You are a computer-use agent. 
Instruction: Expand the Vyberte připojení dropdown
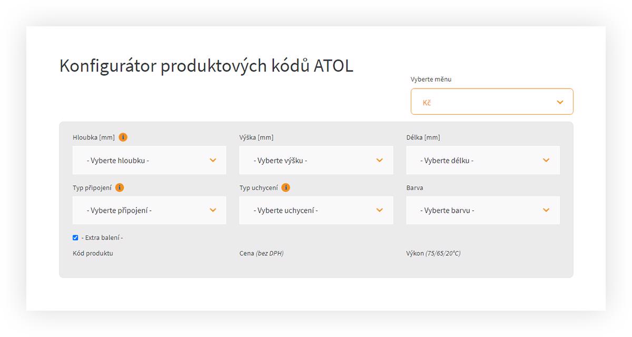[x=149, y=210]
